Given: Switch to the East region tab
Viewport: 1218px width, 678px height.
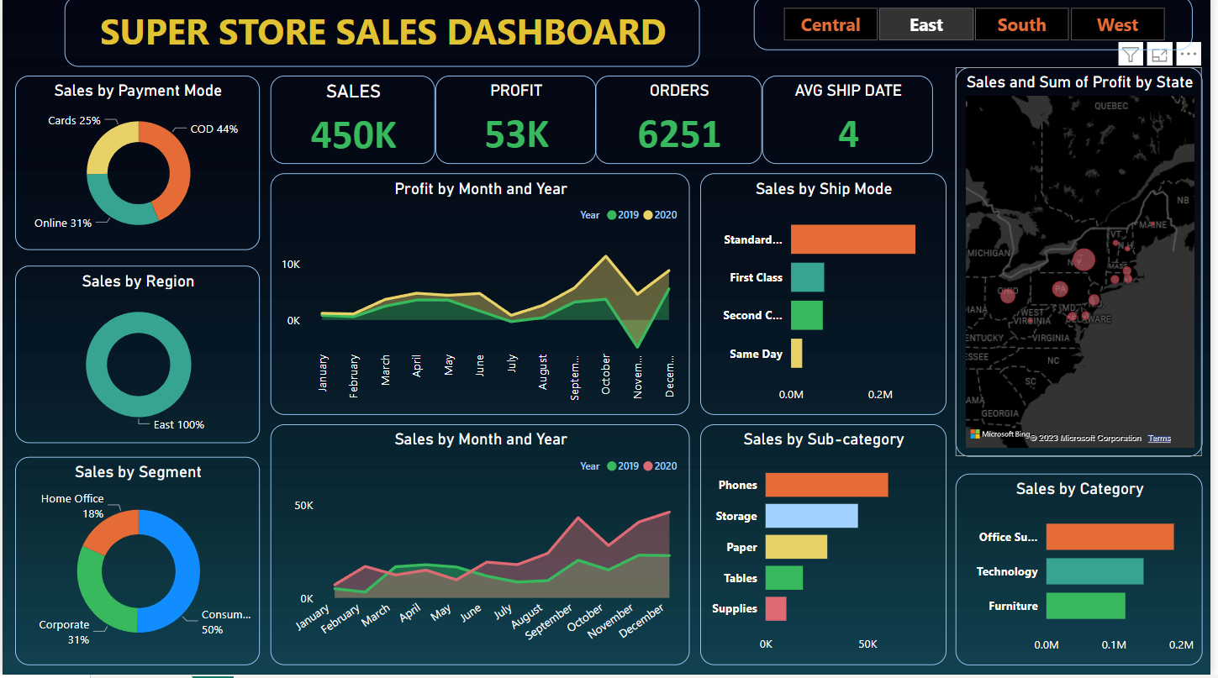Looking at the screenshot, I should pos(926,24).
